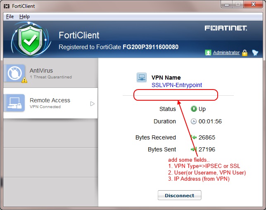The height and width of the screenshot is (210, 266).
Task: Click the Fortinet logo
Action: (x=226, y=28)
